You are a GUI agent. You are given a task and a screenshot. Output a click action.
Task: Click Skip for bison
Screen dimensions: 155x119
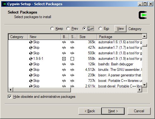click(36, 75)
